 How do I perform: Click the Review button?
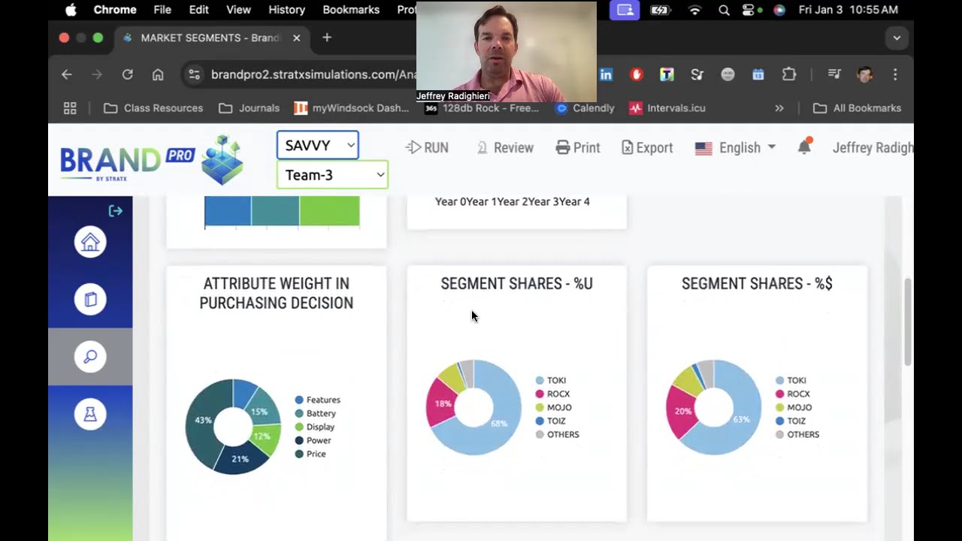tap(505, 147)
